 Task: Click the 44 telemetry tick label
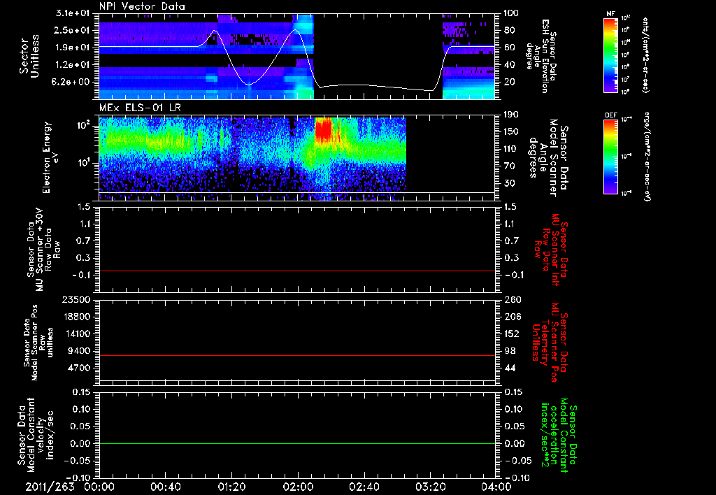[510, 368]
